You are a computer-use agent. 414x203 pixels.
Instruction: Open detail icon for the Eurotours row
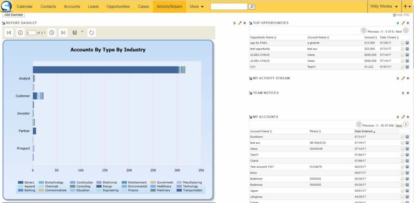point(407,137)
